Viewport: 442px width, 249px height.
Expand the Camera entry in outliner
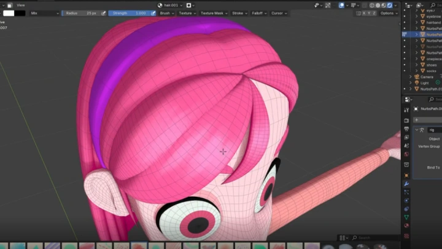pos(411,77)
